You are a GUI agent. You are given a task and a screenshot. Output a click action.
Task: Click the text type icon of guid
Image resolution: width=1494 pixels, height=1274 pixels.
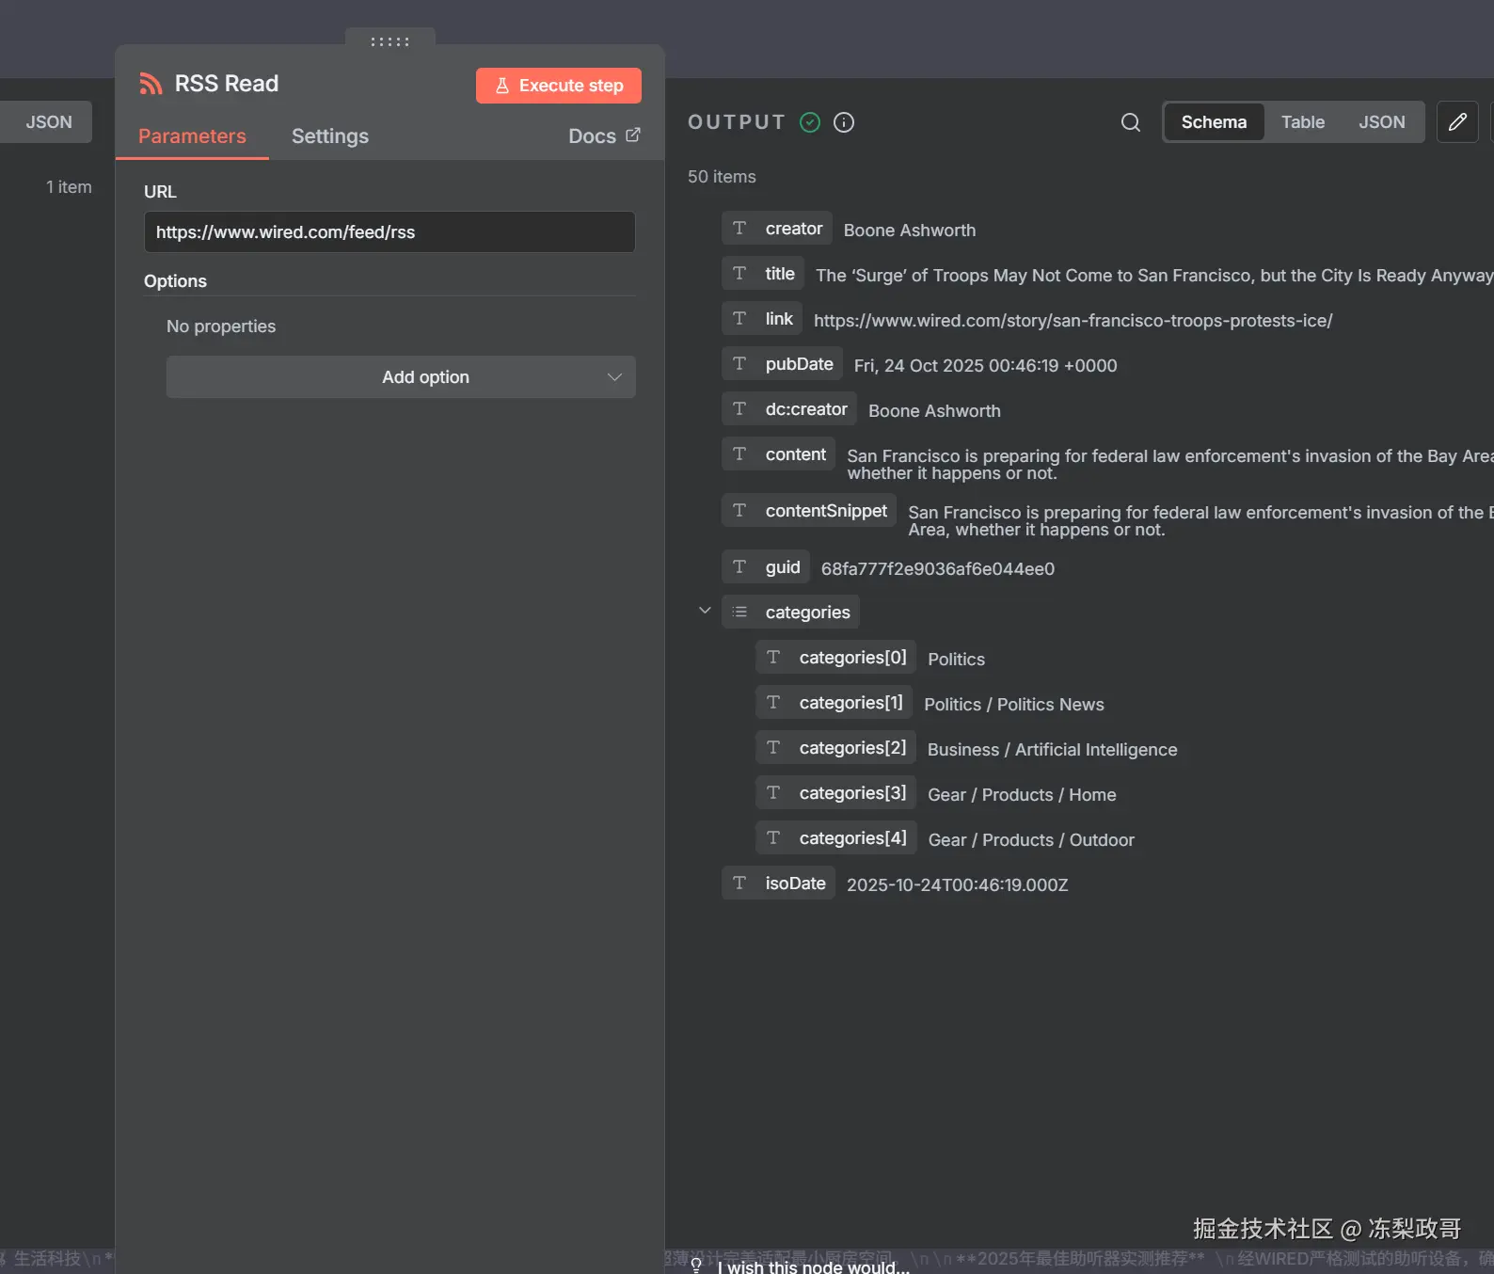coord(739,567)
